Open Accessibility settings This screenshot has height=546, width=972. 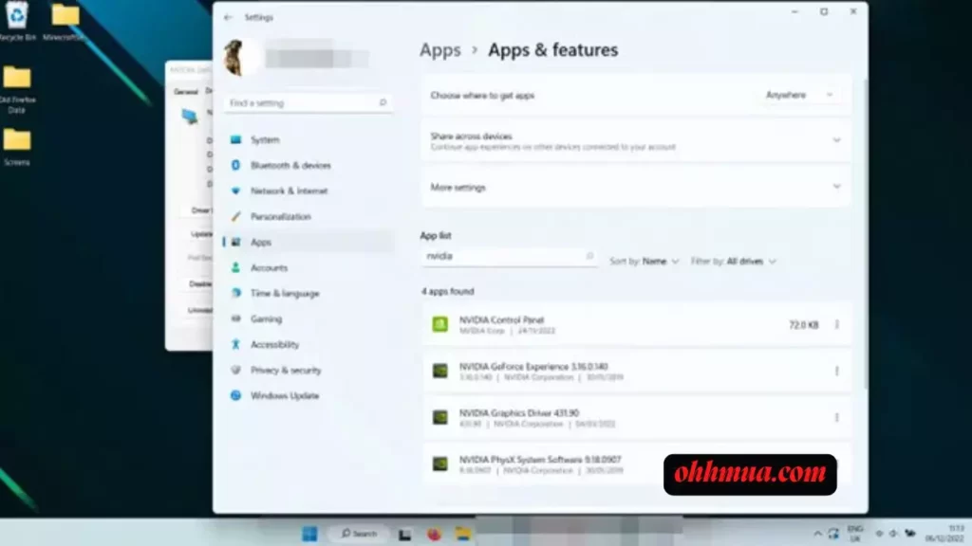tap(308, 344)
